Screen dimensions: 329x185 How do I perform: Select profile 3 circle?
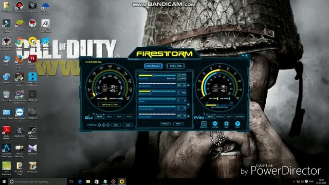[108, 125]
